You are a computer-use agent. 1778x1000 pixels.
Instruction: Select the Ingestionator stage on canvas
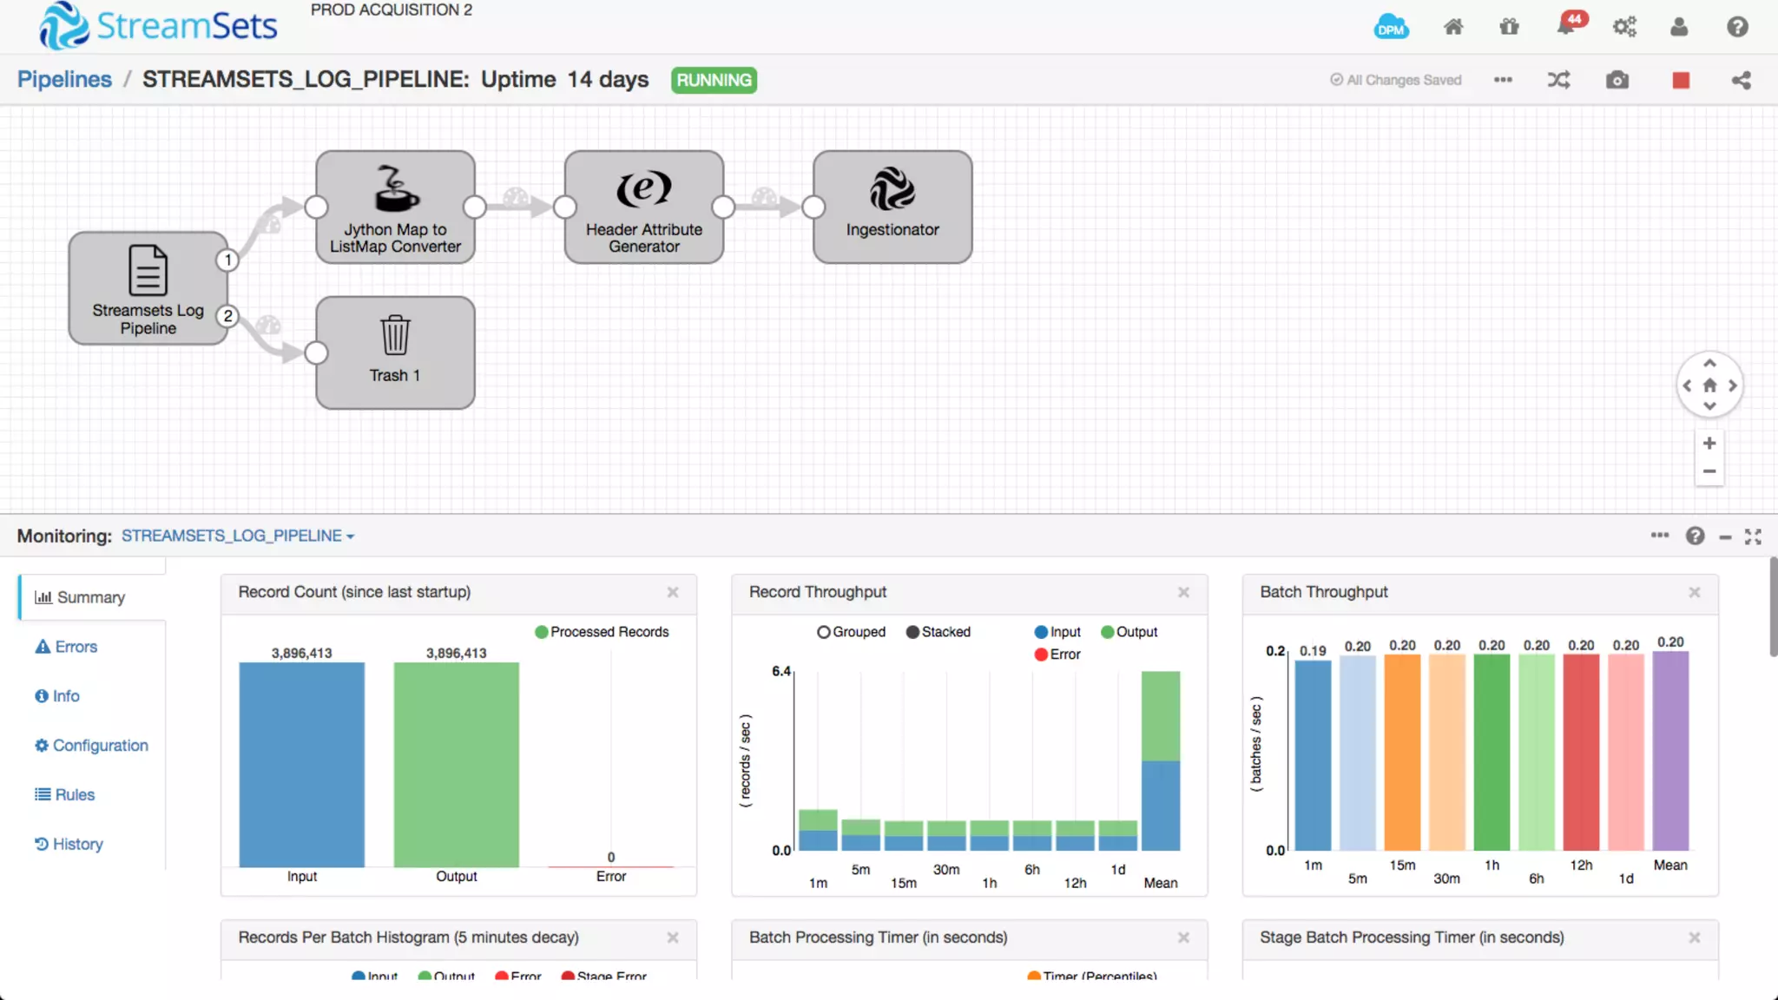[892, 207]
